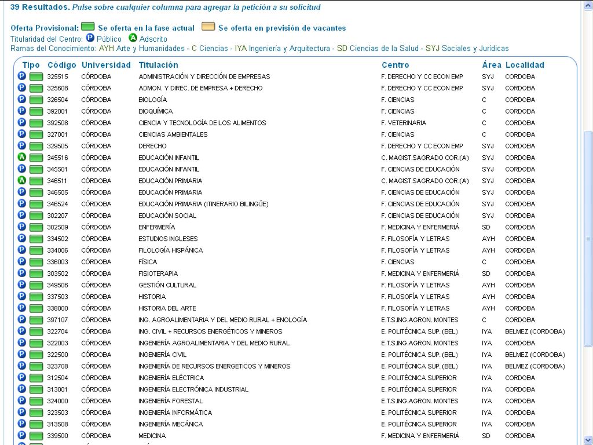Viewport: 593px width, 445px height.
Task: Click the P icon for INGENIERÍA INFORMÁTICA row
Action: (x=22, y=412)
